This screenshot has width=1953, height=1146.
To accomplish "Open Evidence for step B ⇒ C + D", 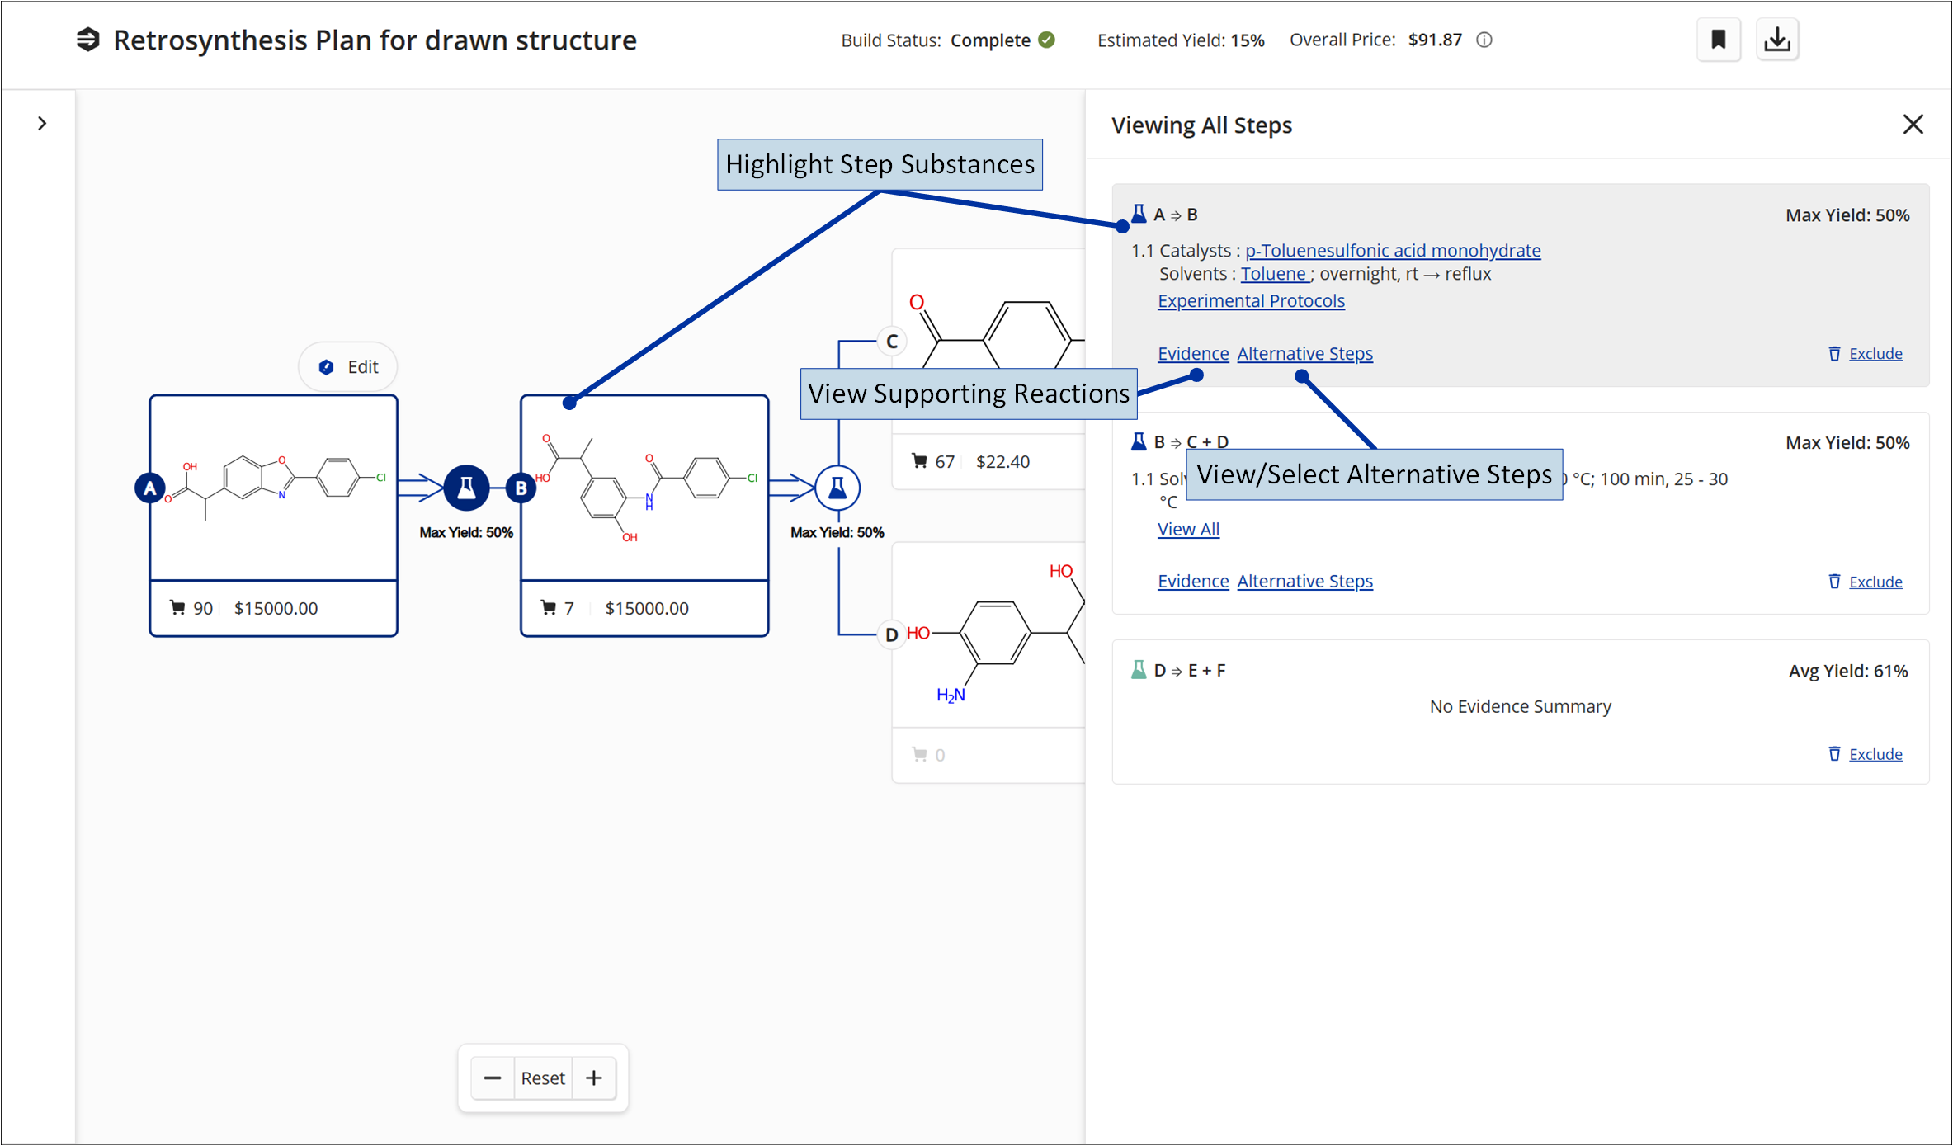I will pos(1193,581).
